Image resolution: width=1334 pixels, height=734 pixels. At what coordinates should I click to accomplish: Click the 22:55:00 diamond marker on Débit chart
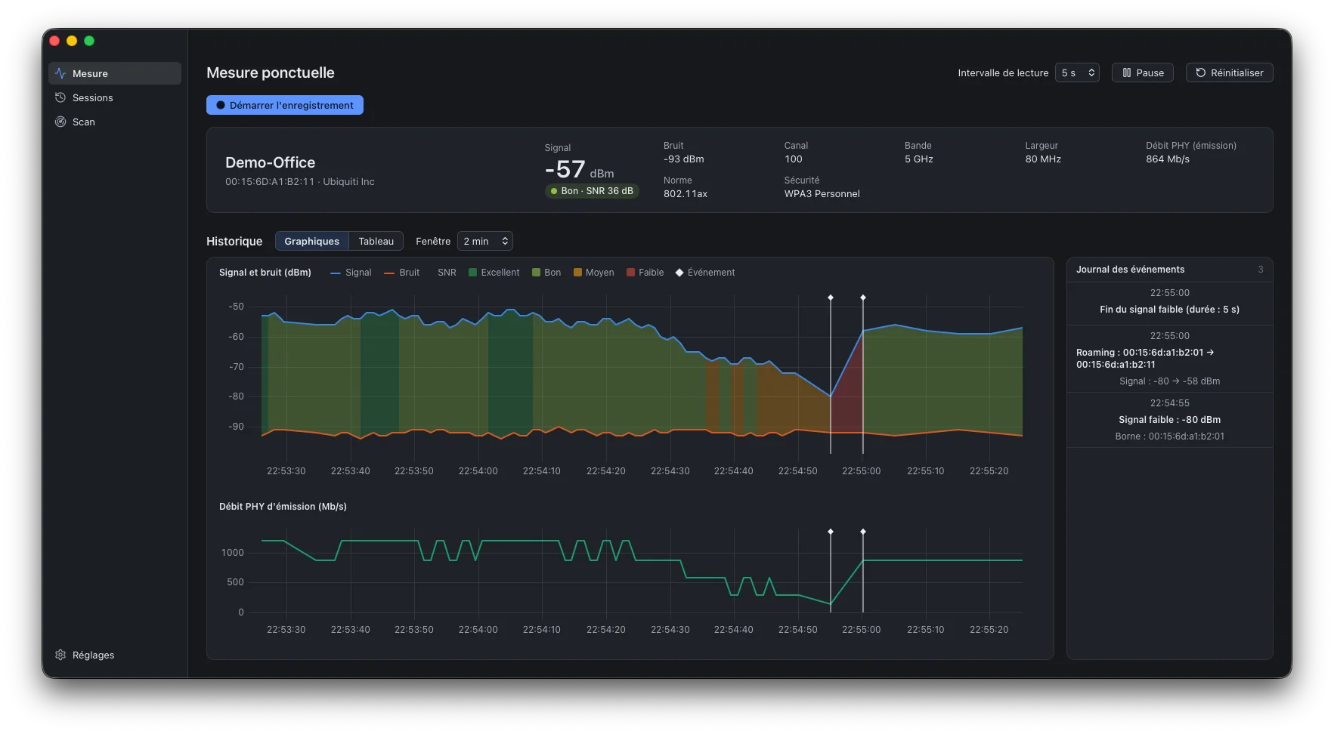pos(863,532)
